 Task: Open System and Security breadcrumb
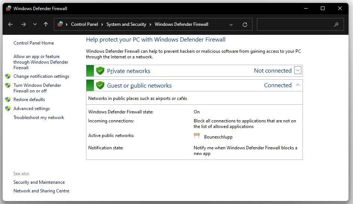pos(126,24)
